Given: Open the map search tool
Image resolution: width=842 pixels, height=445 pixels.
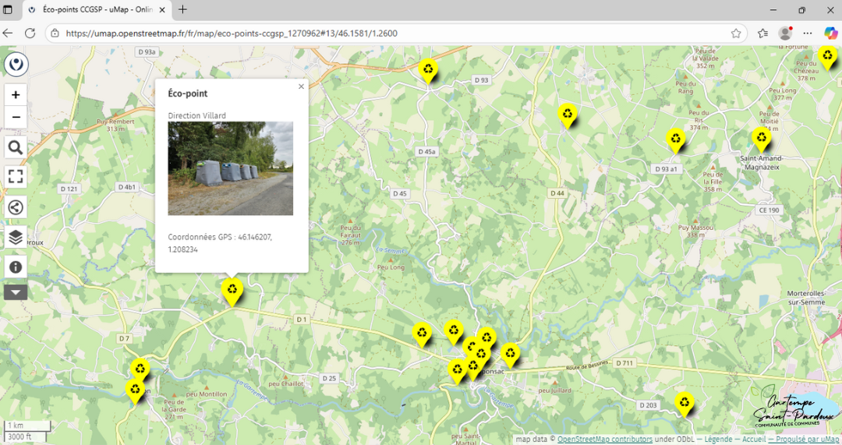Looking at the screenshot, I should click(x=16, y=148).
